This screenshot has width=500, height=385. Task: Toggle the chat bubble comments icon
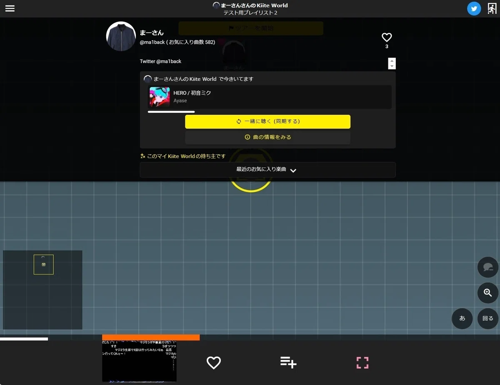(487, 267)
